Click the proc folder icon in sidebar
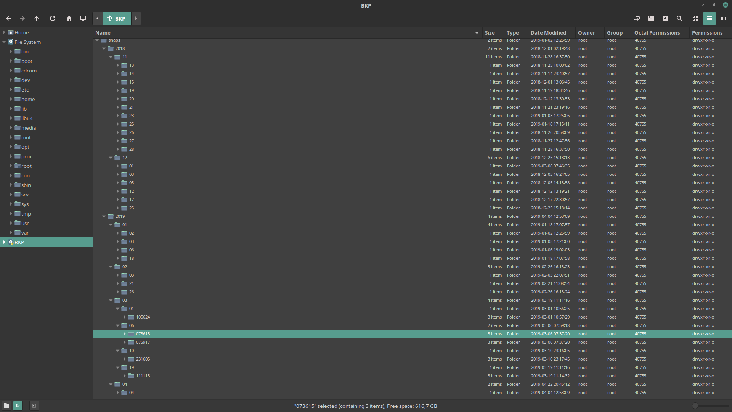Viewport: 732px width, 412px height. pyautogui.click(x=18, y=156)
